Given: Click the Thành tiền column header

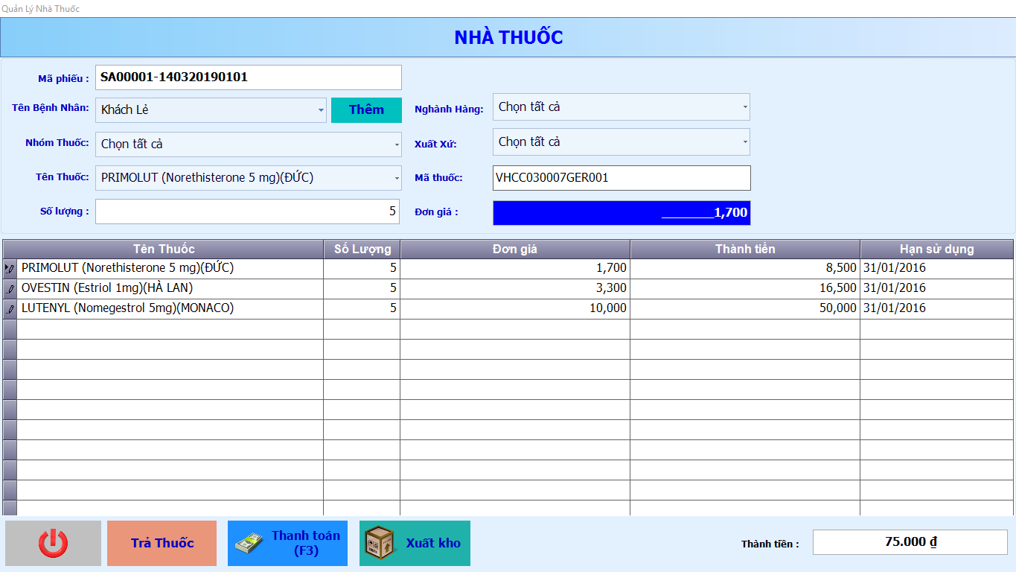Looking at the screenshot, I should coord(745,249).
